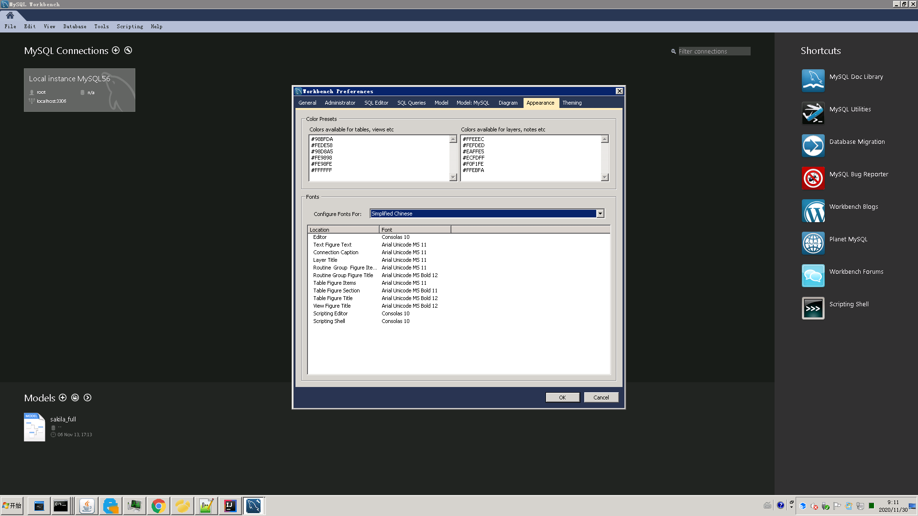Click help icon in system tray
This screenshot has width=918, height=516.
coord(780,505)
